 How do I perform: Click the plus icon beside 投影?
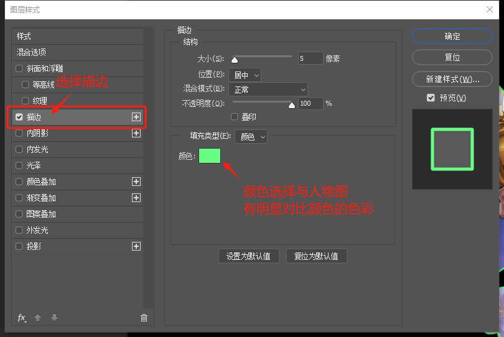tap(136, 246)
